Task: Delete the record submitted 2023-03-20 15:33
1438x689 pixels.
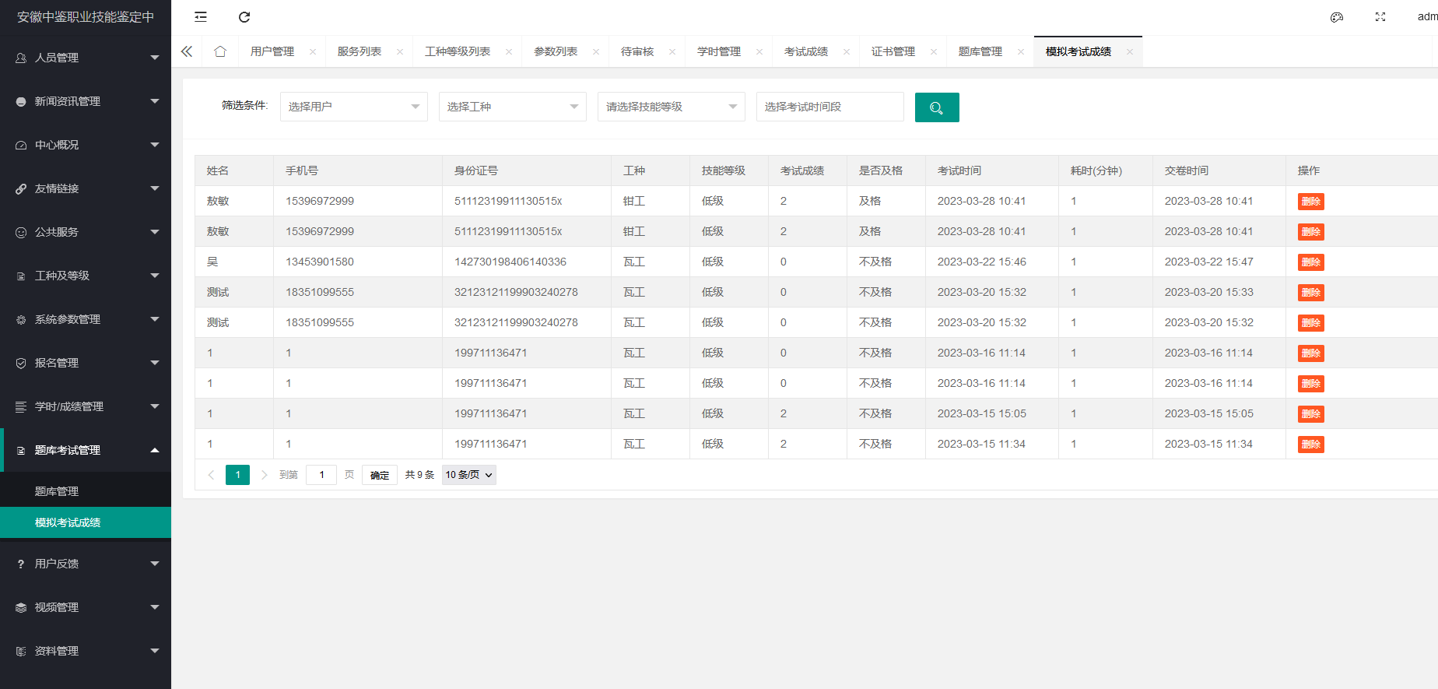Action: [x=1311, y=293]
